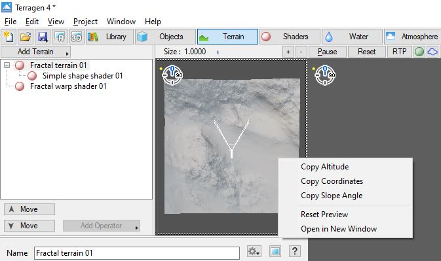Toggle Fractal warp shader 01 enable ball
Screen dimensions: 441x261
[20, 86]
